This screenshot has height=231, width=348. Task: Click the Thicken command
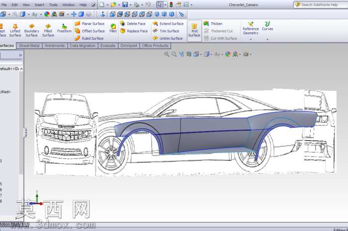[213, 23]
